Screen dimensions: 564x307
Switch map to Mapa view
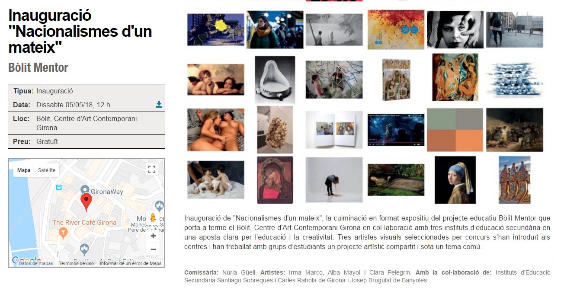coord(24,170)
